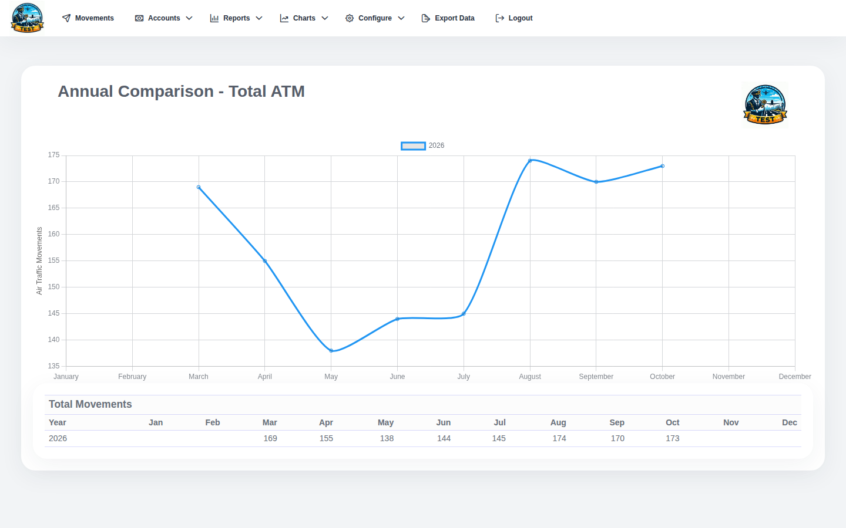This screenshot has width=846, height=528.
Task: Open the Reports menu
Action: [x=236, y=18]
